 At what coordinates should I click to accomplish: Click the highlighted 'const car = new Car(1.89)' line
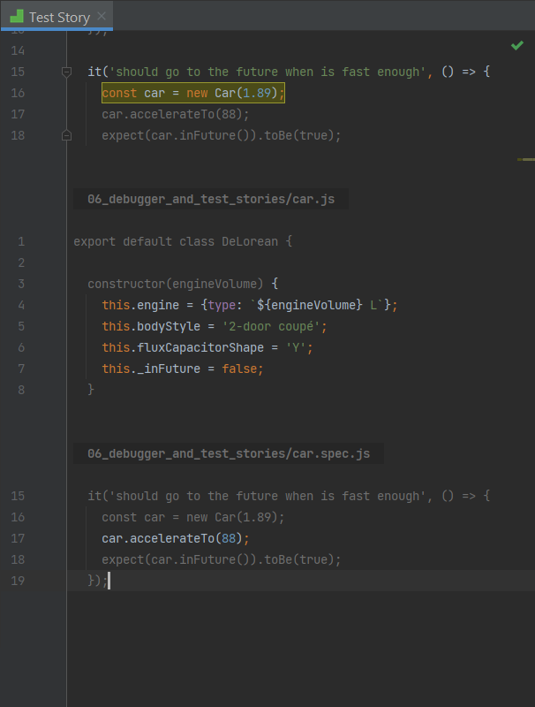(x=193, y=94)
